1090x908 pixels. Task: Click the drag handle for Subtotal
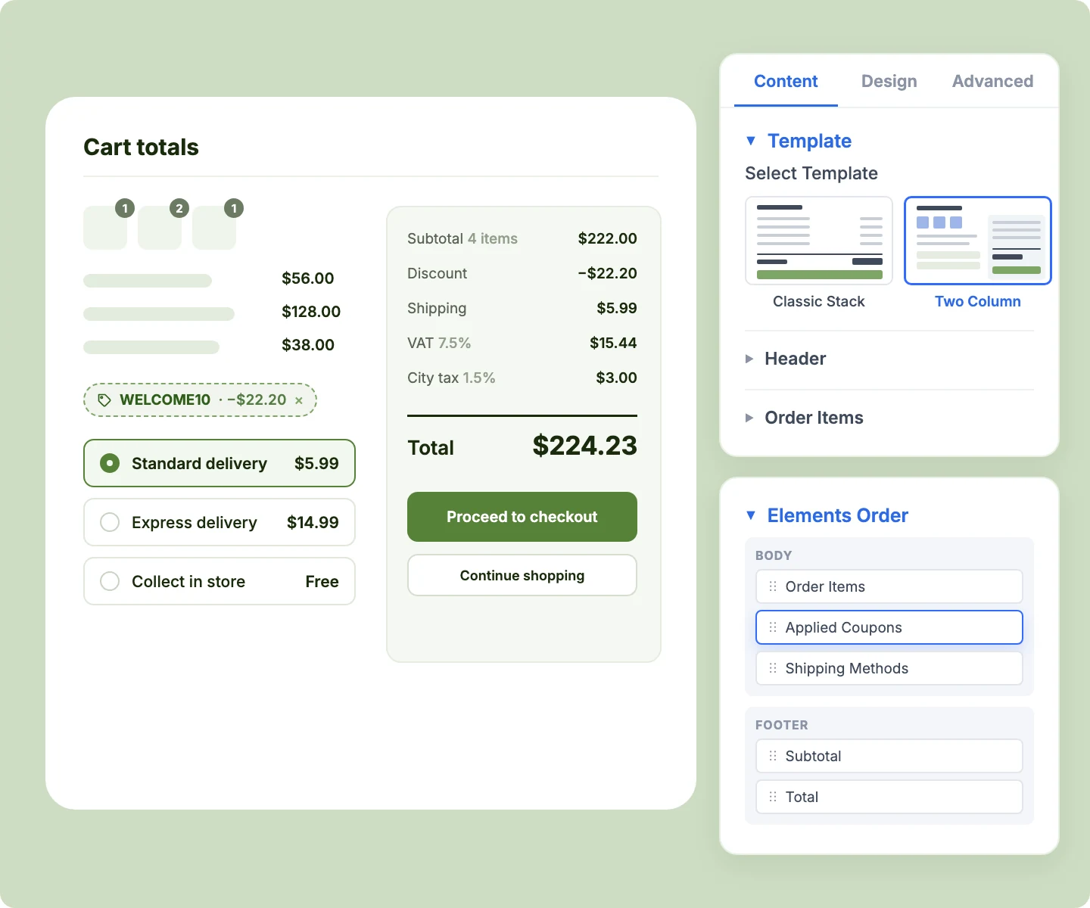click(773, 756)
